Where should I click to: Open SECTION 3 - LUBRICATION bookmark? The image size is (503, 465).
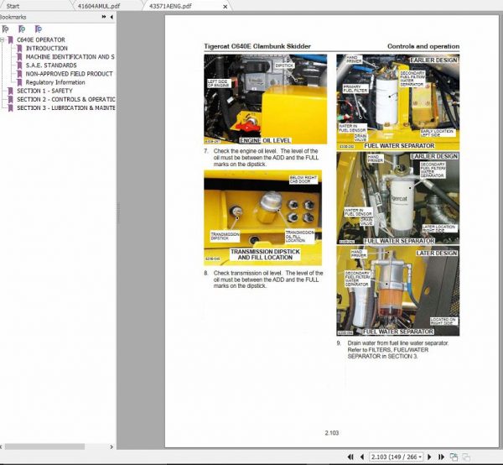point(65,108)
